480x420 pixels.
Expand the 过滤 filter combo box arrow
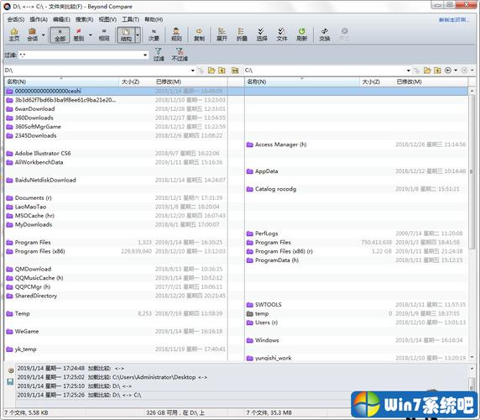(145, 55)
